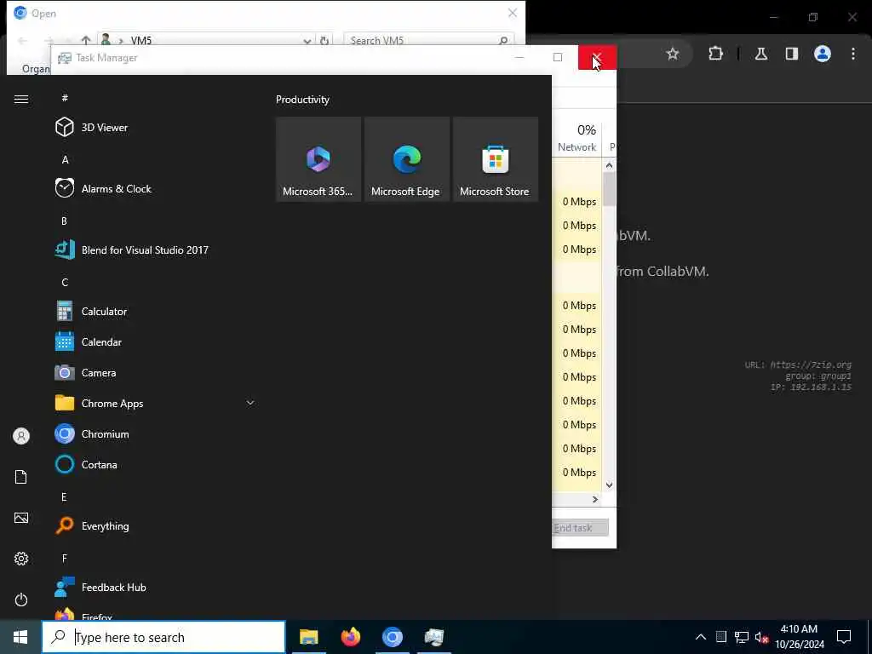The image size is (872, 654).
Task: Click the Power icon in Start
Action: pyautogui.click(x=21, y=599)
